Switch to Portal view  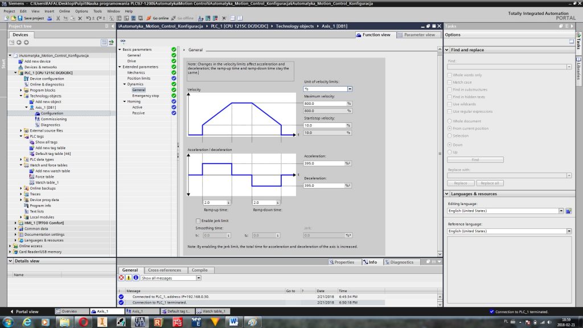24,311
